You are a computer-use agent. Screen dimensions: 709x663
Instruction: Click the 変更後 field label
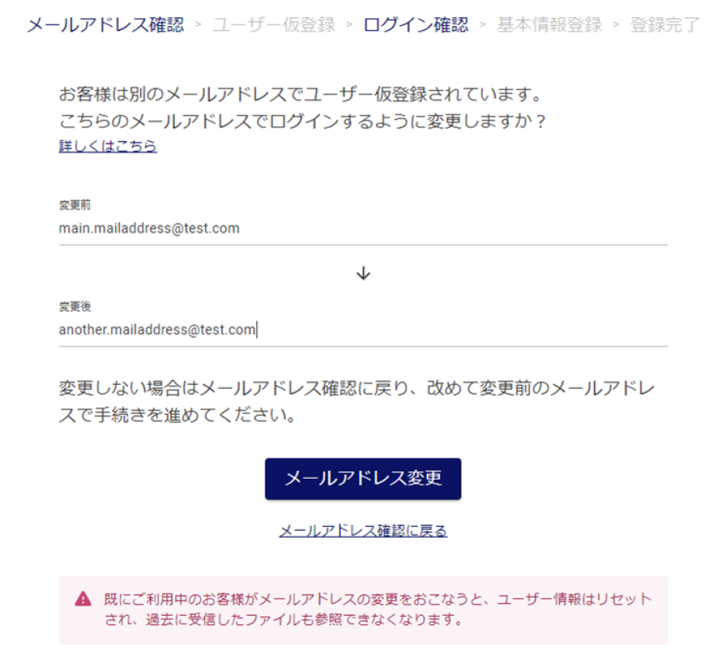(x=75, y=306)
